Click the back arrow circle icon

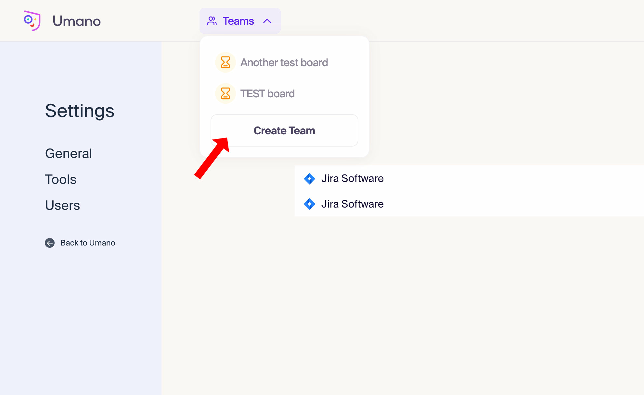(x=50, y=243)
